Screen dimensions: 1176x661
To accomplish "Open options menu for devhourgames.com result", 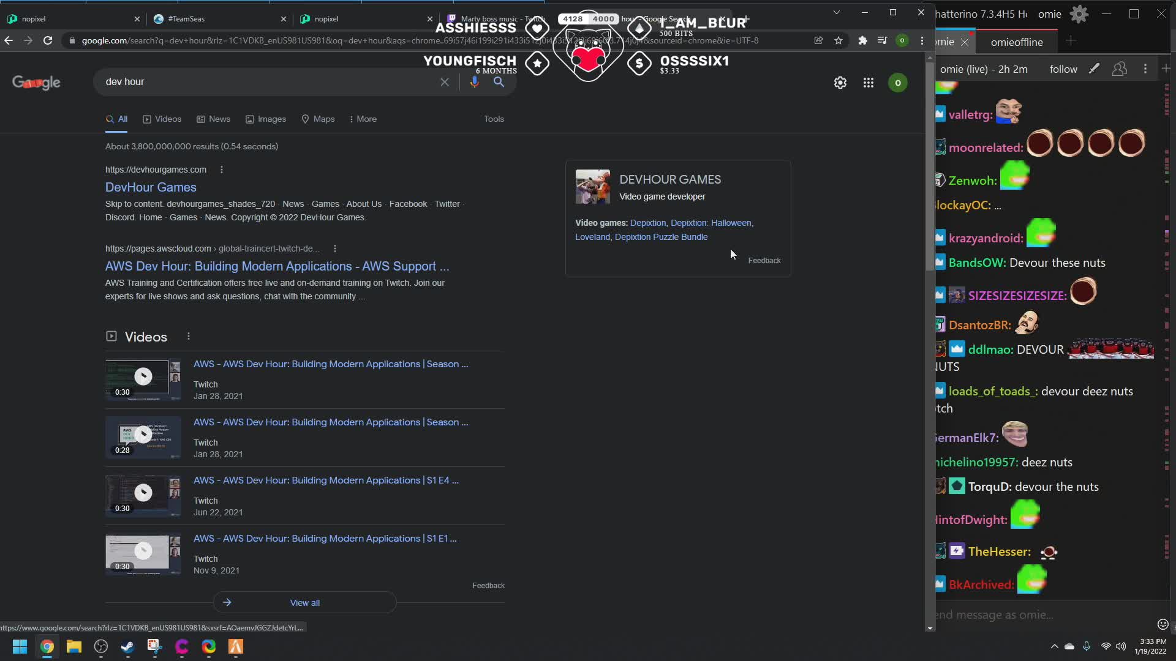I will [x=222, y=170].
